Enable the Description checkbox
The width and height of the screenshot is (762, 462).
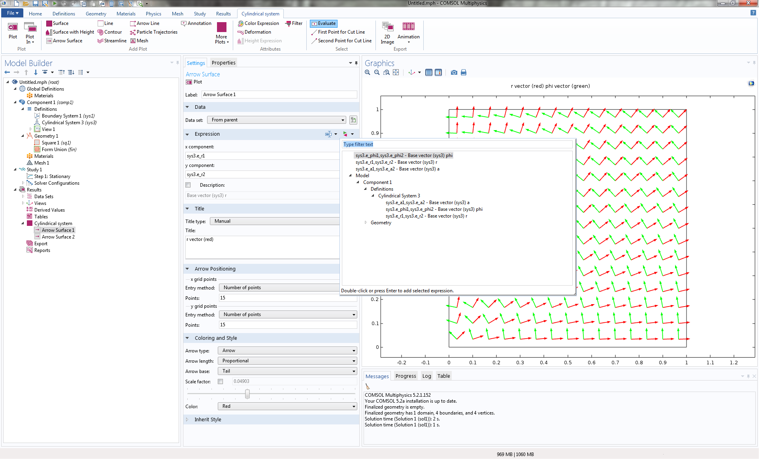tap(188, 185)
